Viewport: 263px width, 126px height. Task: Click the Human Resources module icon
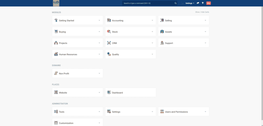click(56, 54)
